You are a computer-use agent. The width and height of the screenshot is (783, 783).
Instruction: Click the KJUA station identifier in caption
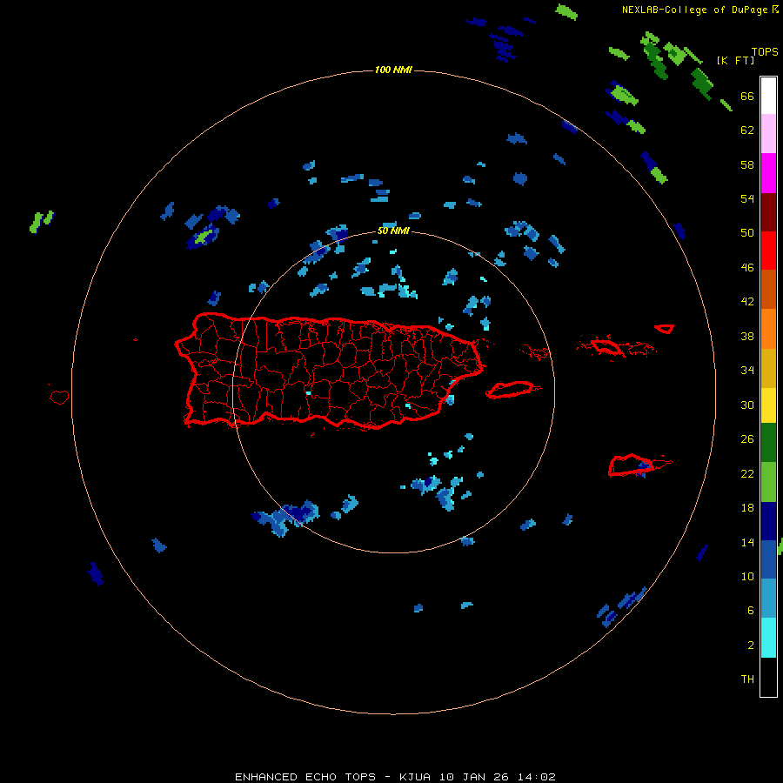pos(414,777)
